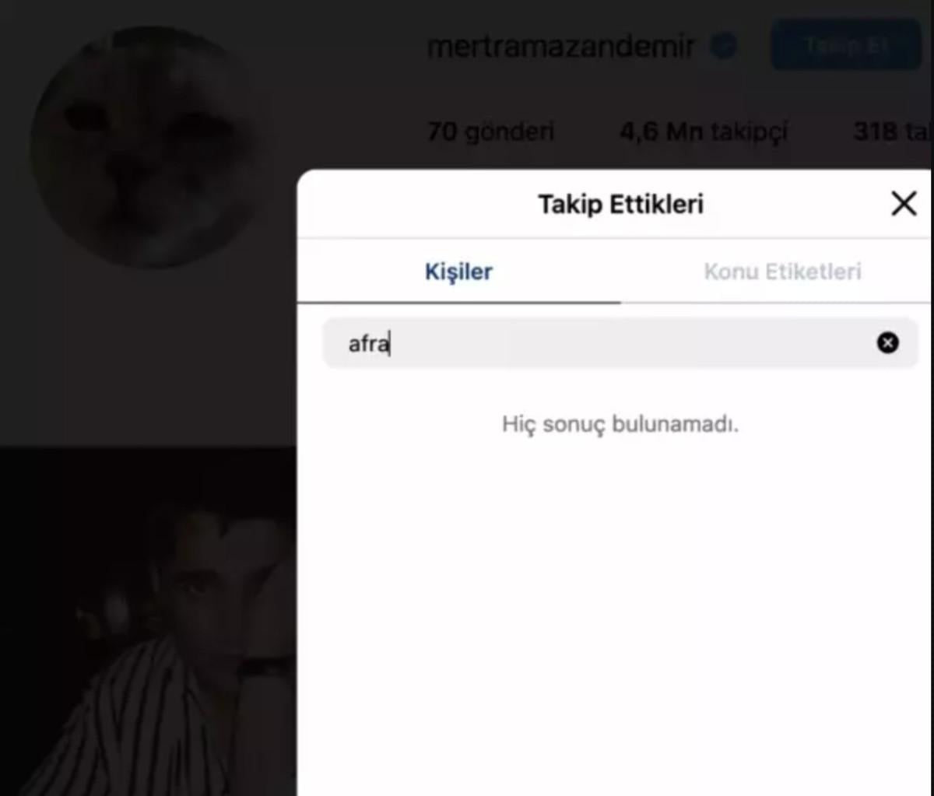934x796 pixels.
Task: Clear the "afra" search text
Action: pyautogui.click(x=887, y=342)
